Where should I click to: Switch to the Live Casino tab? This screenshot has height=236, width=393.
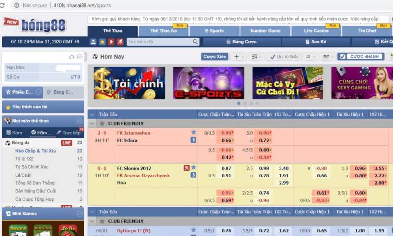coord(316,31)
